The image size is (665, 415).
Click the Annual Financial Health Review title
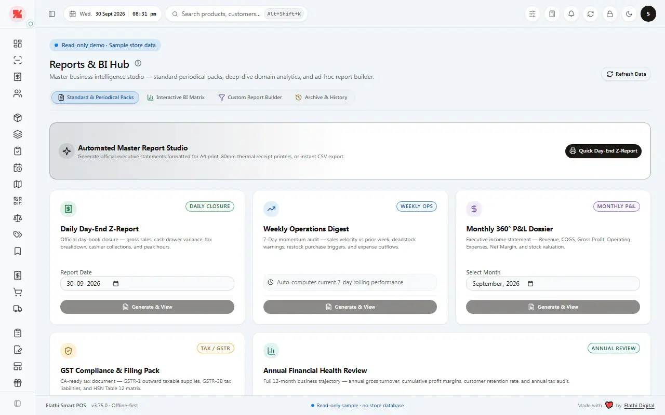[315, 370]
